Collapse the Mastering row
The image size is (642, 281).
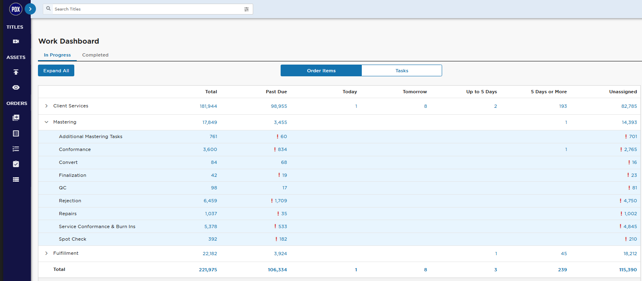46,122
